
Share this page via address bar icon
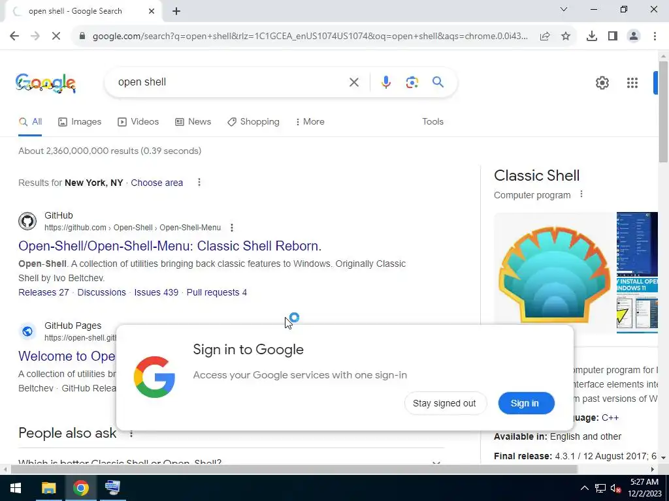(545, 37)
